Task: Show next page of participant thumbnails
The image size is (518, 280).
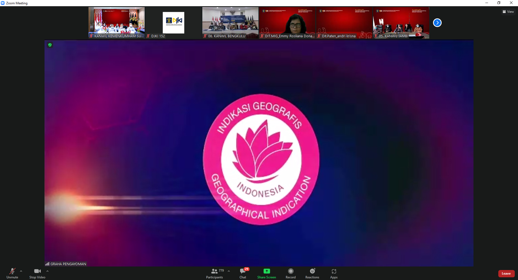Action: tap(437, 23)
